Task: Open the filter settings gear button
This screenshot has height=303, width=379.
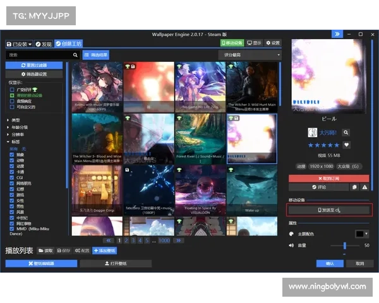Action: point(34,74)
